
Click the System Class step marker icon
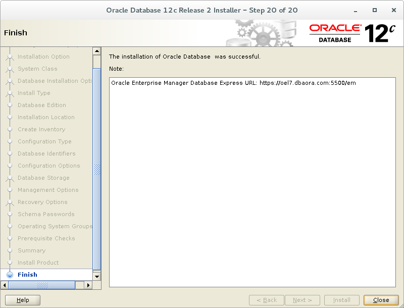point(10,69)
